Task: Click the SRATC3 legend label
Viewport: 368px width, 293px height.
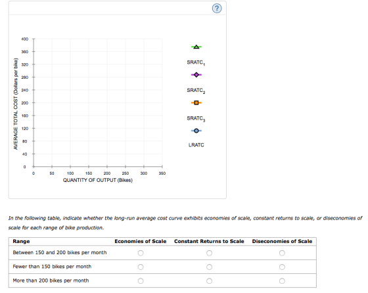Action: point(196,118)
